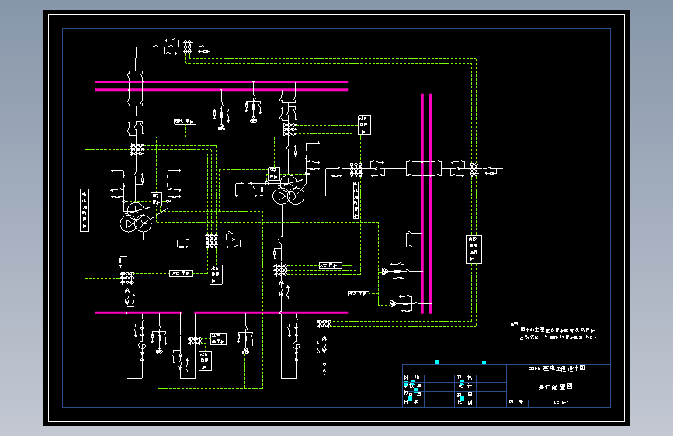Select the lower relay box under the bottom-left busbar
Image resolution: width=673 pixels, height=436 pixels.
point(205,361)
